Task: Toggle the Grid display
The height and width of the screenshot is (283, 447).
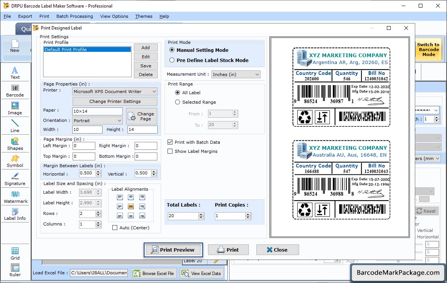Action: point(15,253)
